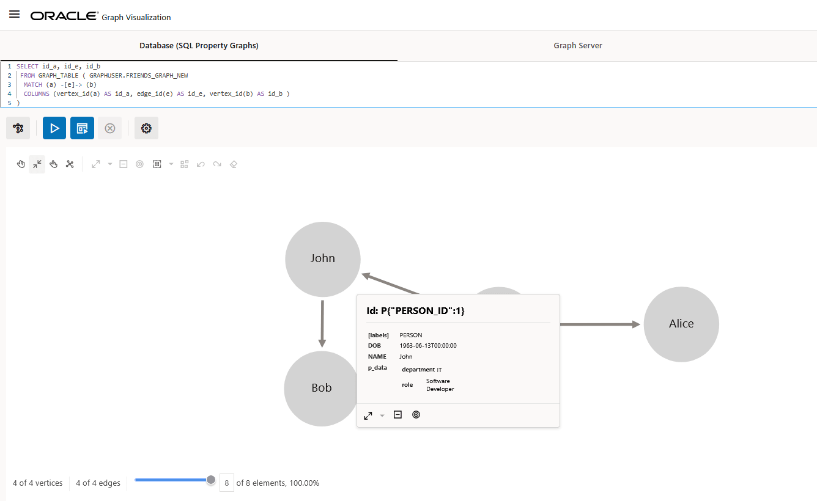Image resolution: width=817 pixels, height=501 pixels.
Task: Click the NAME value John in tooltip
Action: [406, 357]
